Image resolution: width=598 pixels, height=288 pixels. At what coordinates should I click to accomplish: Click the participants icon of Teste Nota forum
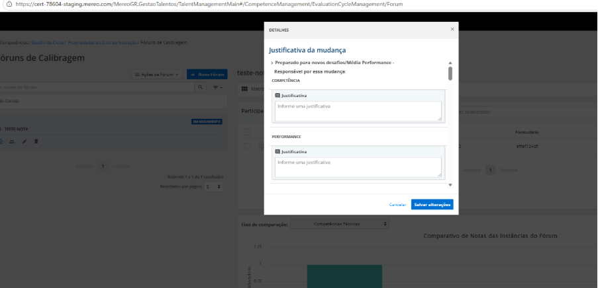click(x=12, y=141)
